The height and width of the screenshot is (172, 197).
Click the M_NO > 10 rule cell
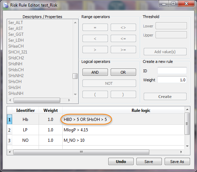[x=123, y=140]
